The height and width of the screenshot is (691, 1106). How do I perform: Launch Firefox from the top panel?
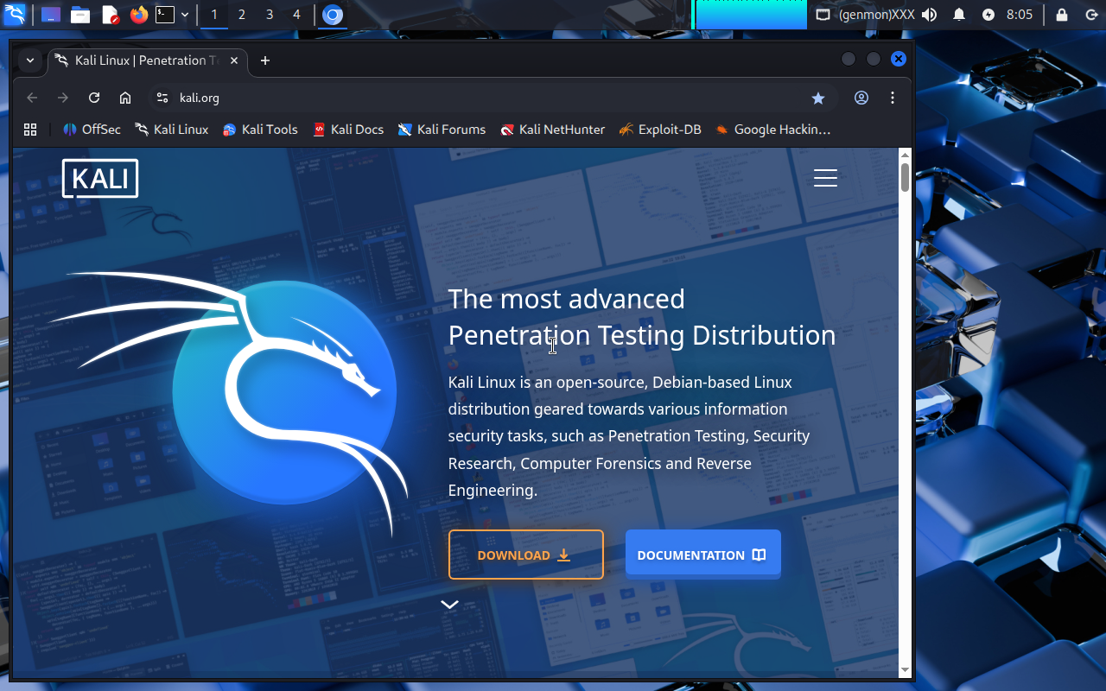coord(139,15)
